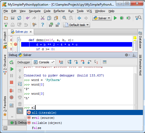Open the Default task dropdown
Screen dimensions: 145x133
(77, 25)
